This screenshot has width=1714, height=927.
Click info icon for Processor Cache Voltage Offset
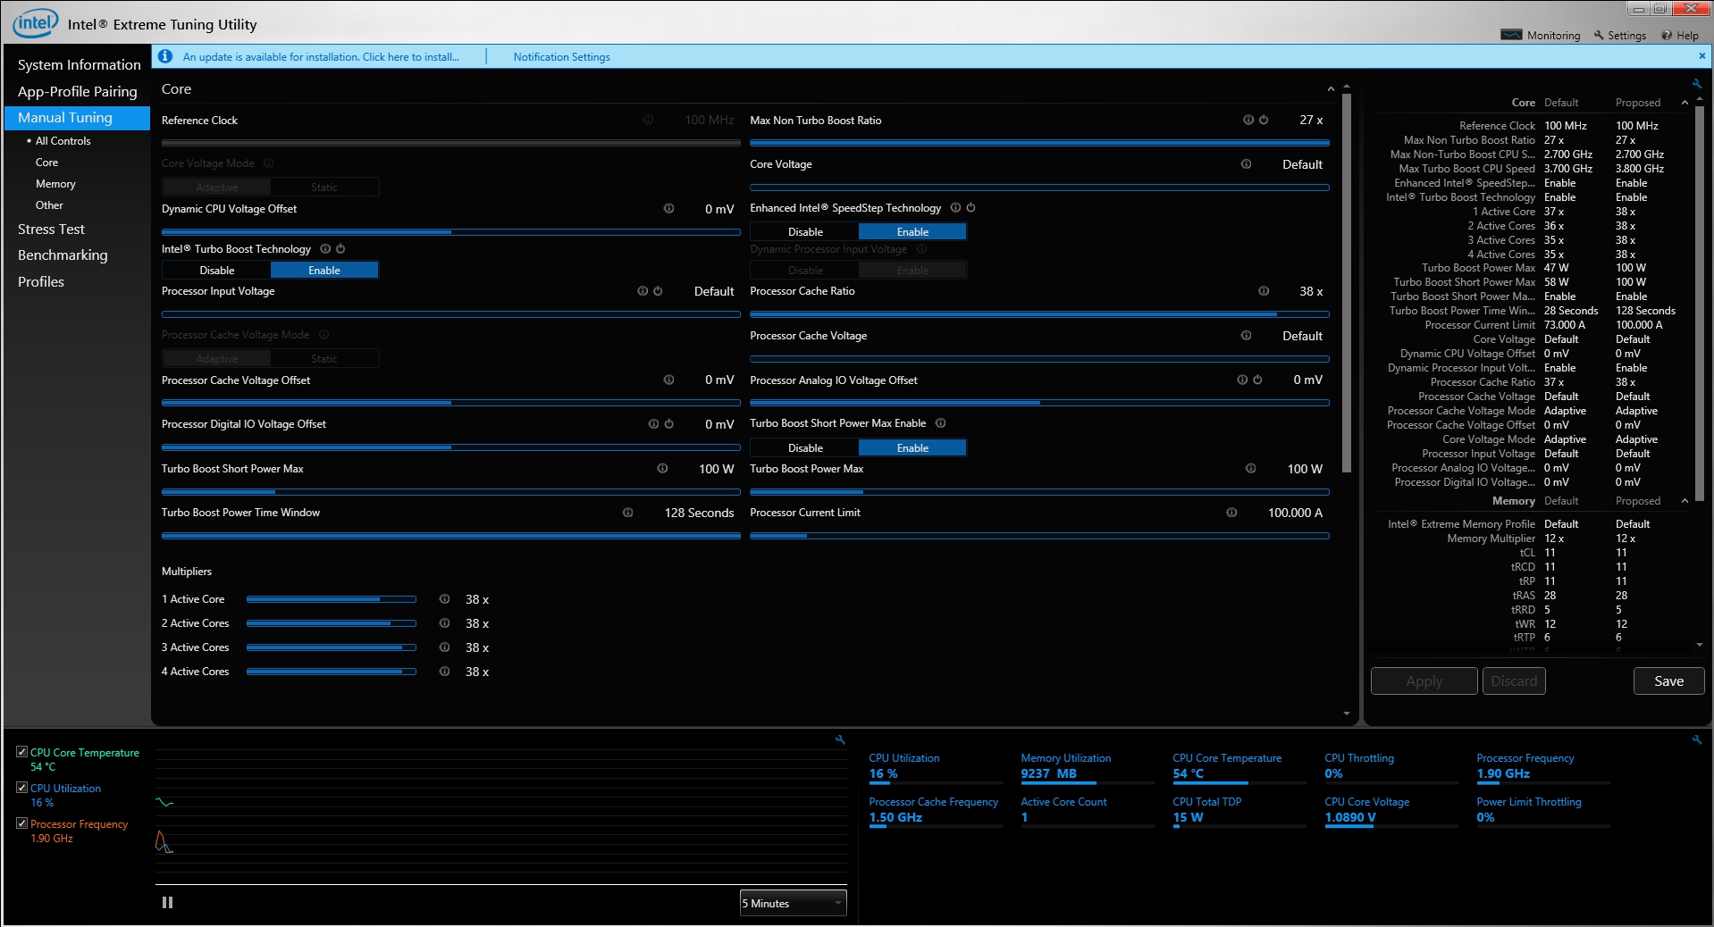pos(668,380)
